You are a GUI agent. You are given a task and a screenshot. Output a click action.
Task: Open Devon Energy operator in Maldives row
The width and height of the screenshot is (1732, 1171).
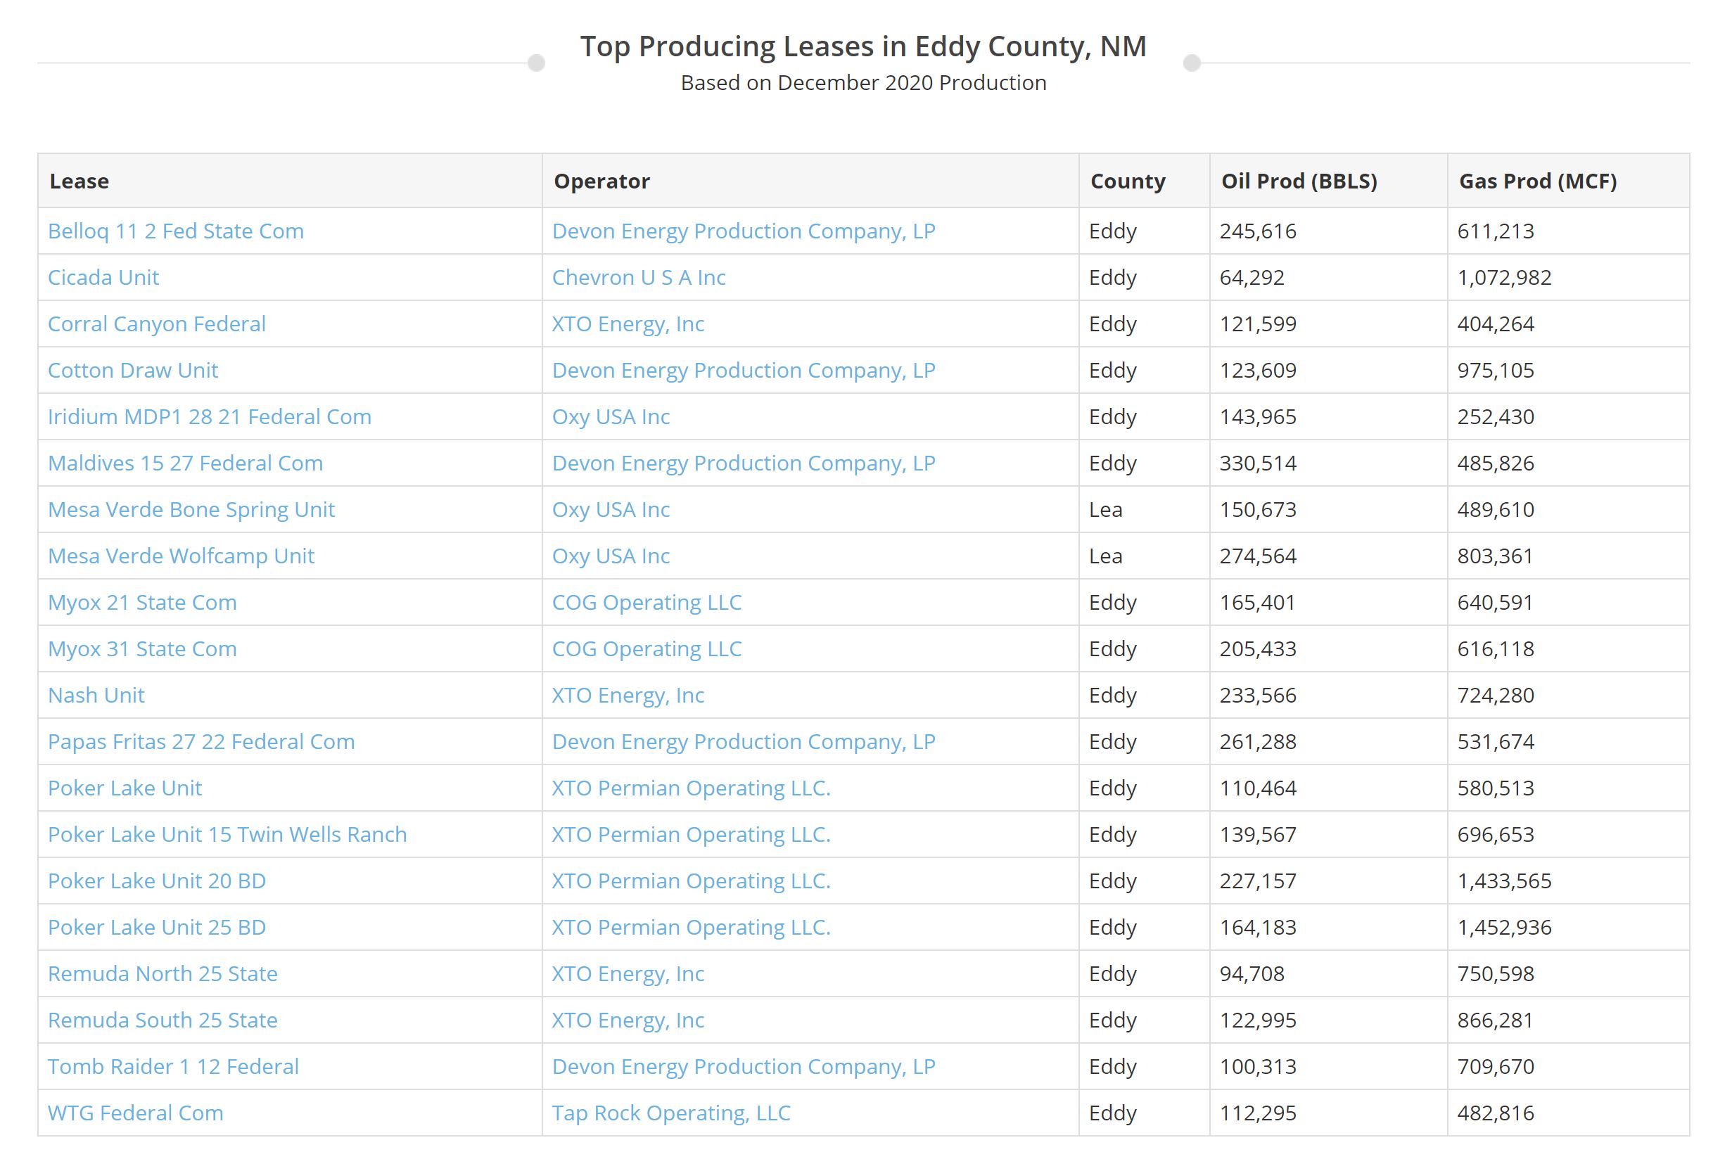tap(744, 463)
